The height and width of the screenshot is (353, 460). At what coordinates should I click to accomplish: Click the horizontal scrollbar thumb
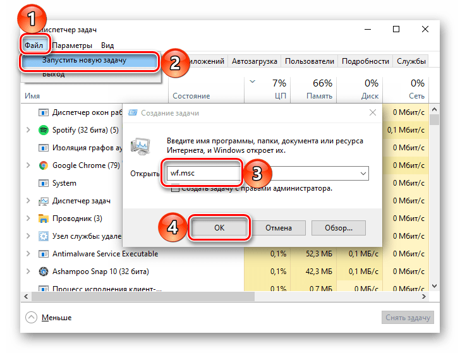point(143,297)
